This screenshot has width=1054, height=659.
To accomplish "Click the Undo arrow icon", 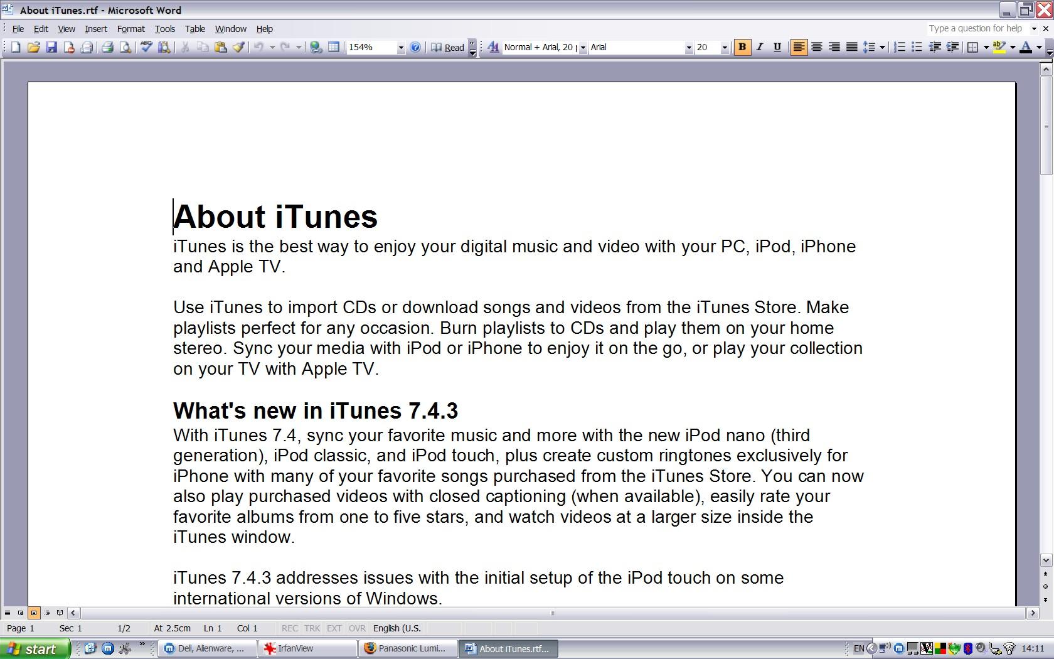I will [258, 47].
